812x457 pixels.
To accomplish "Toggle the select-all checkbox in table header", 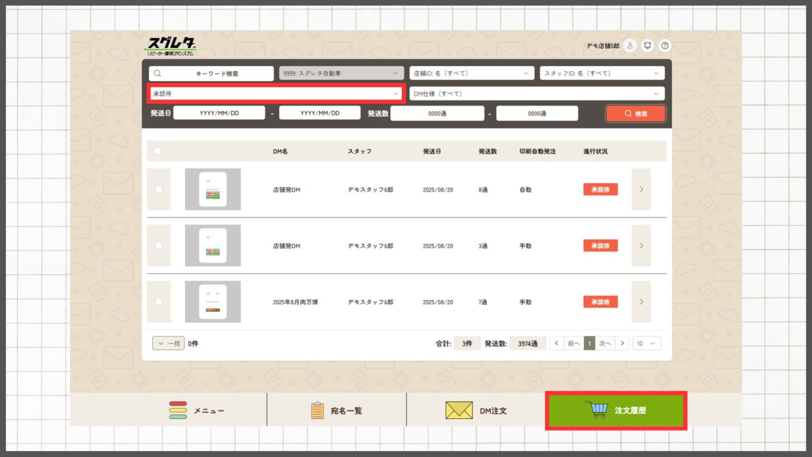I will 158,151.
